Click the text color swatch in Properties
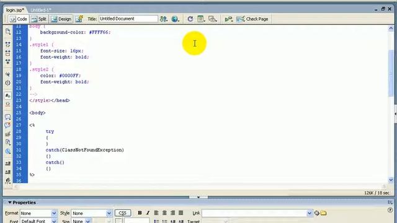The width and height of the screenshot is (397, 223). (118, 221)
